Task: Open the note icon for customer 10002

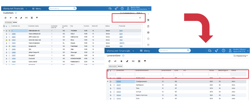Action: point(10,40)
